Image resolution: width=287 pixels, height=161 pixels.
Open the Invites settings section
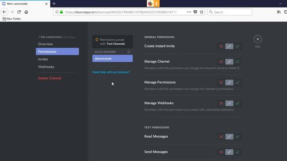57,59
